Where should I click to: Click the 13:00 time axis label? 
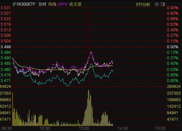pyautogui.click(x=84, y=128)
